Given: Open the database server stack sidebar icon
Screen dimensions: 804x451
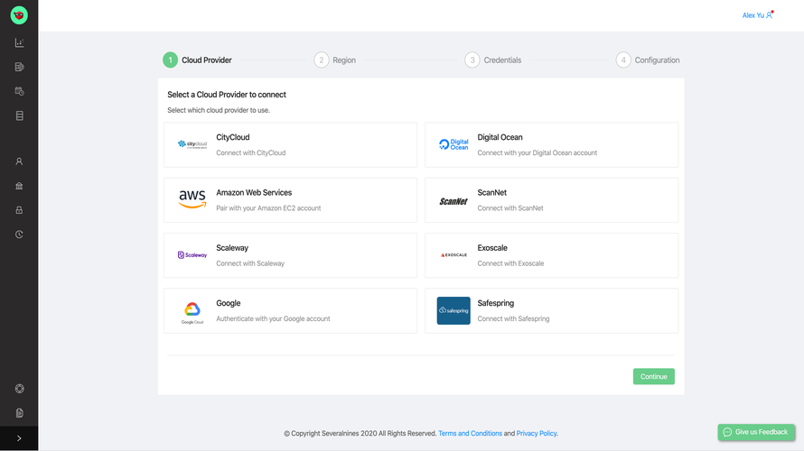Looking at the screenshot, I should click(19, 115).
